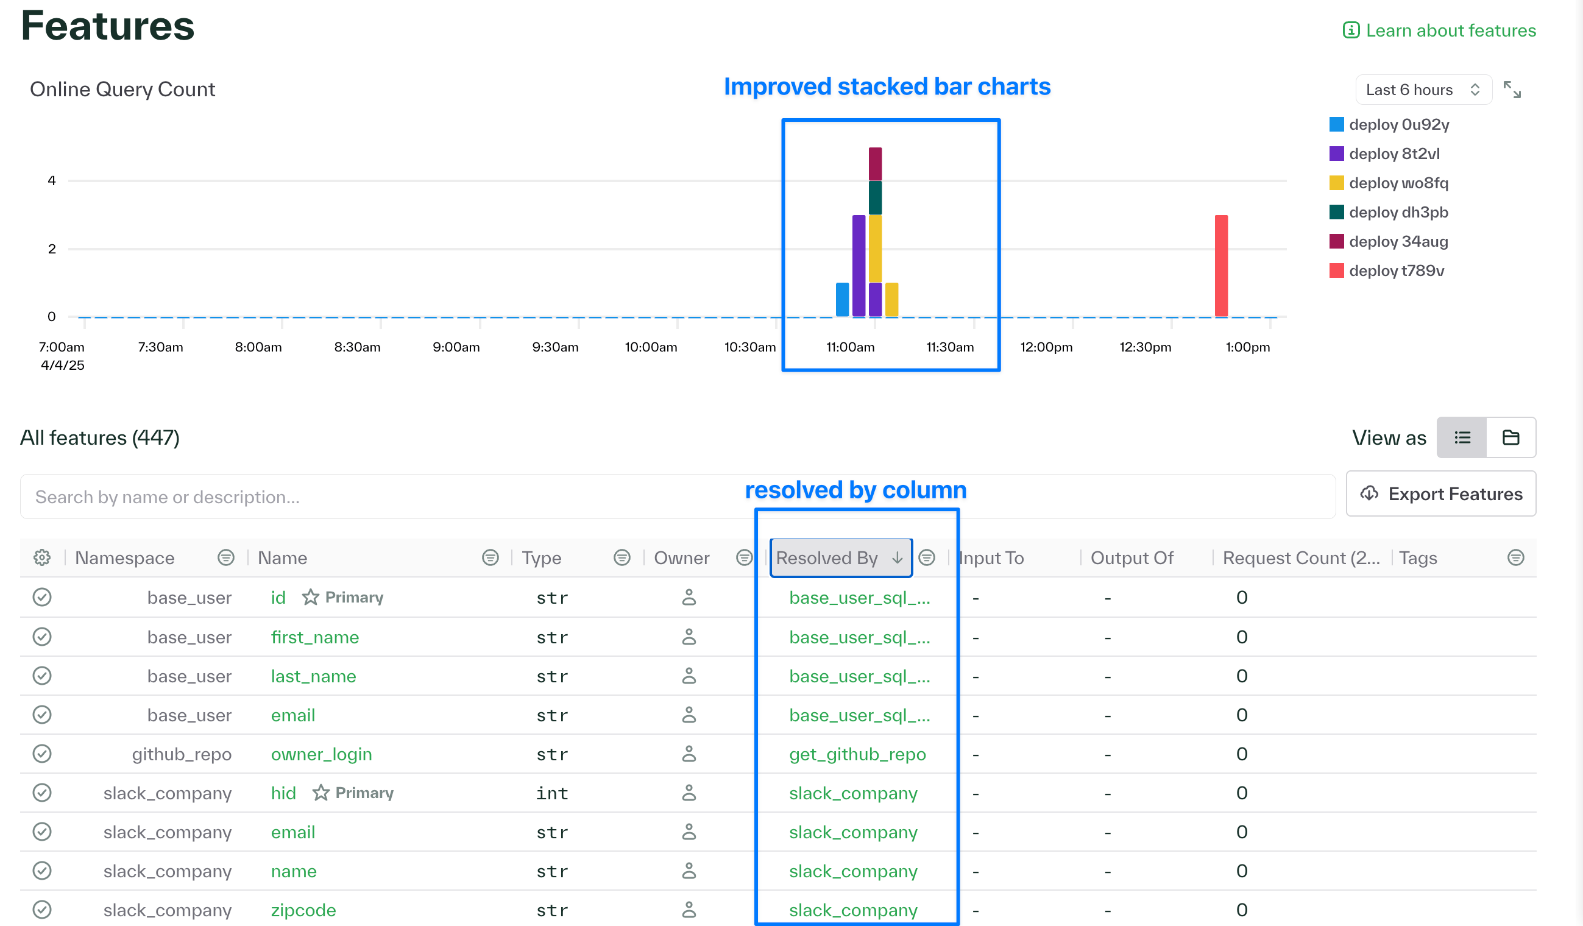Click owner person icon in first_name row
The height and width of the screenshot is (926, 1583).
click(689, 637)
